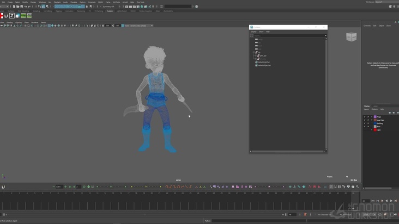The image size is (399, 224).
Task: Collapse the top rig group in the Outliner
Action: click(253, 52)
